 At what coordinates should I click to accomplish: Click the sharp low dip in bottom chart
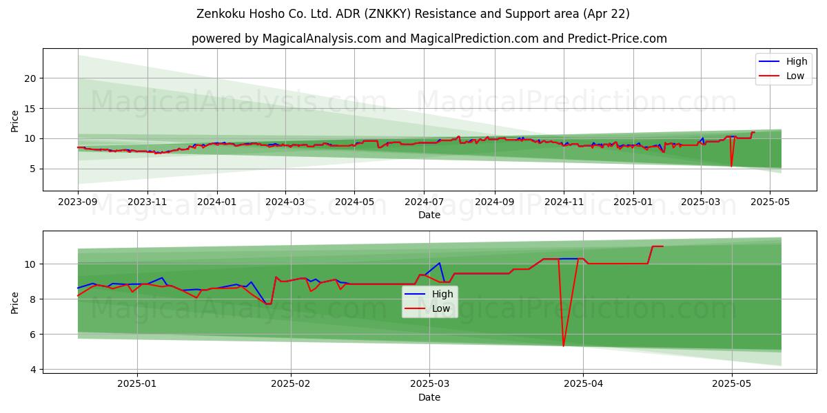[x=564, y=344]
